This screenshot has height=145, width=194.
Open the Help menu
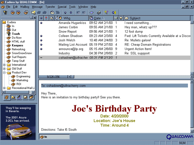pos(93,7)
